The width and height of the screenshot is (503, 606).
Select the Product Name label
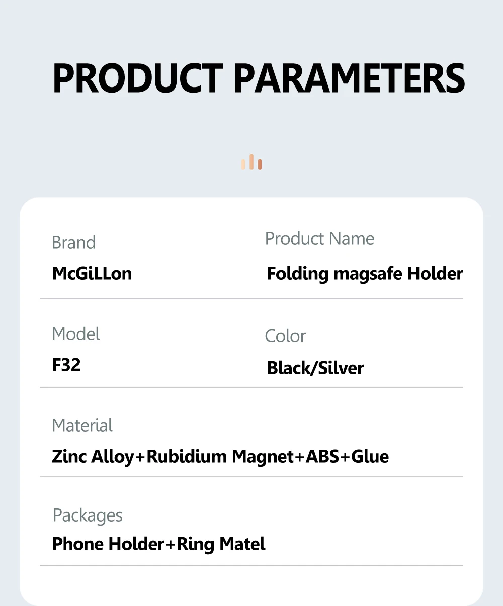319,239
